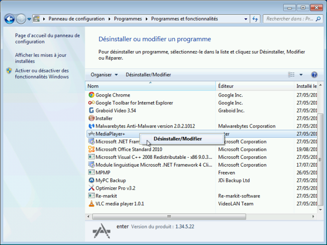The width and height of the screenshot is (327, 245).
Task: Click the Optimizer Pro v3.2 icon
Action: click(x=91, y=188)
